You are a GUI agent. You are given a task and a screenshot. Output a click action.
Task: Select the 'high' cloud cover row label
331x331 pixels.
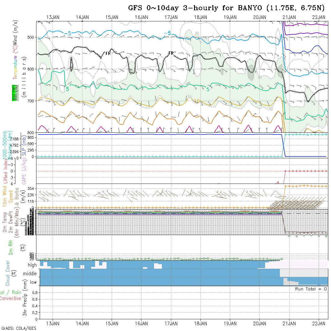coord(32,265)
